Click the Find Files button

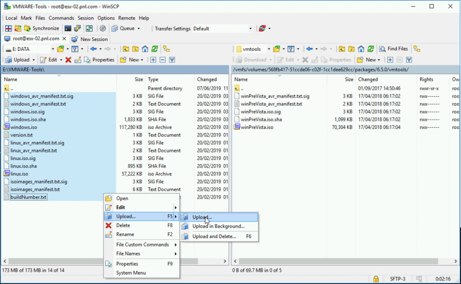(x=393, y=49)
